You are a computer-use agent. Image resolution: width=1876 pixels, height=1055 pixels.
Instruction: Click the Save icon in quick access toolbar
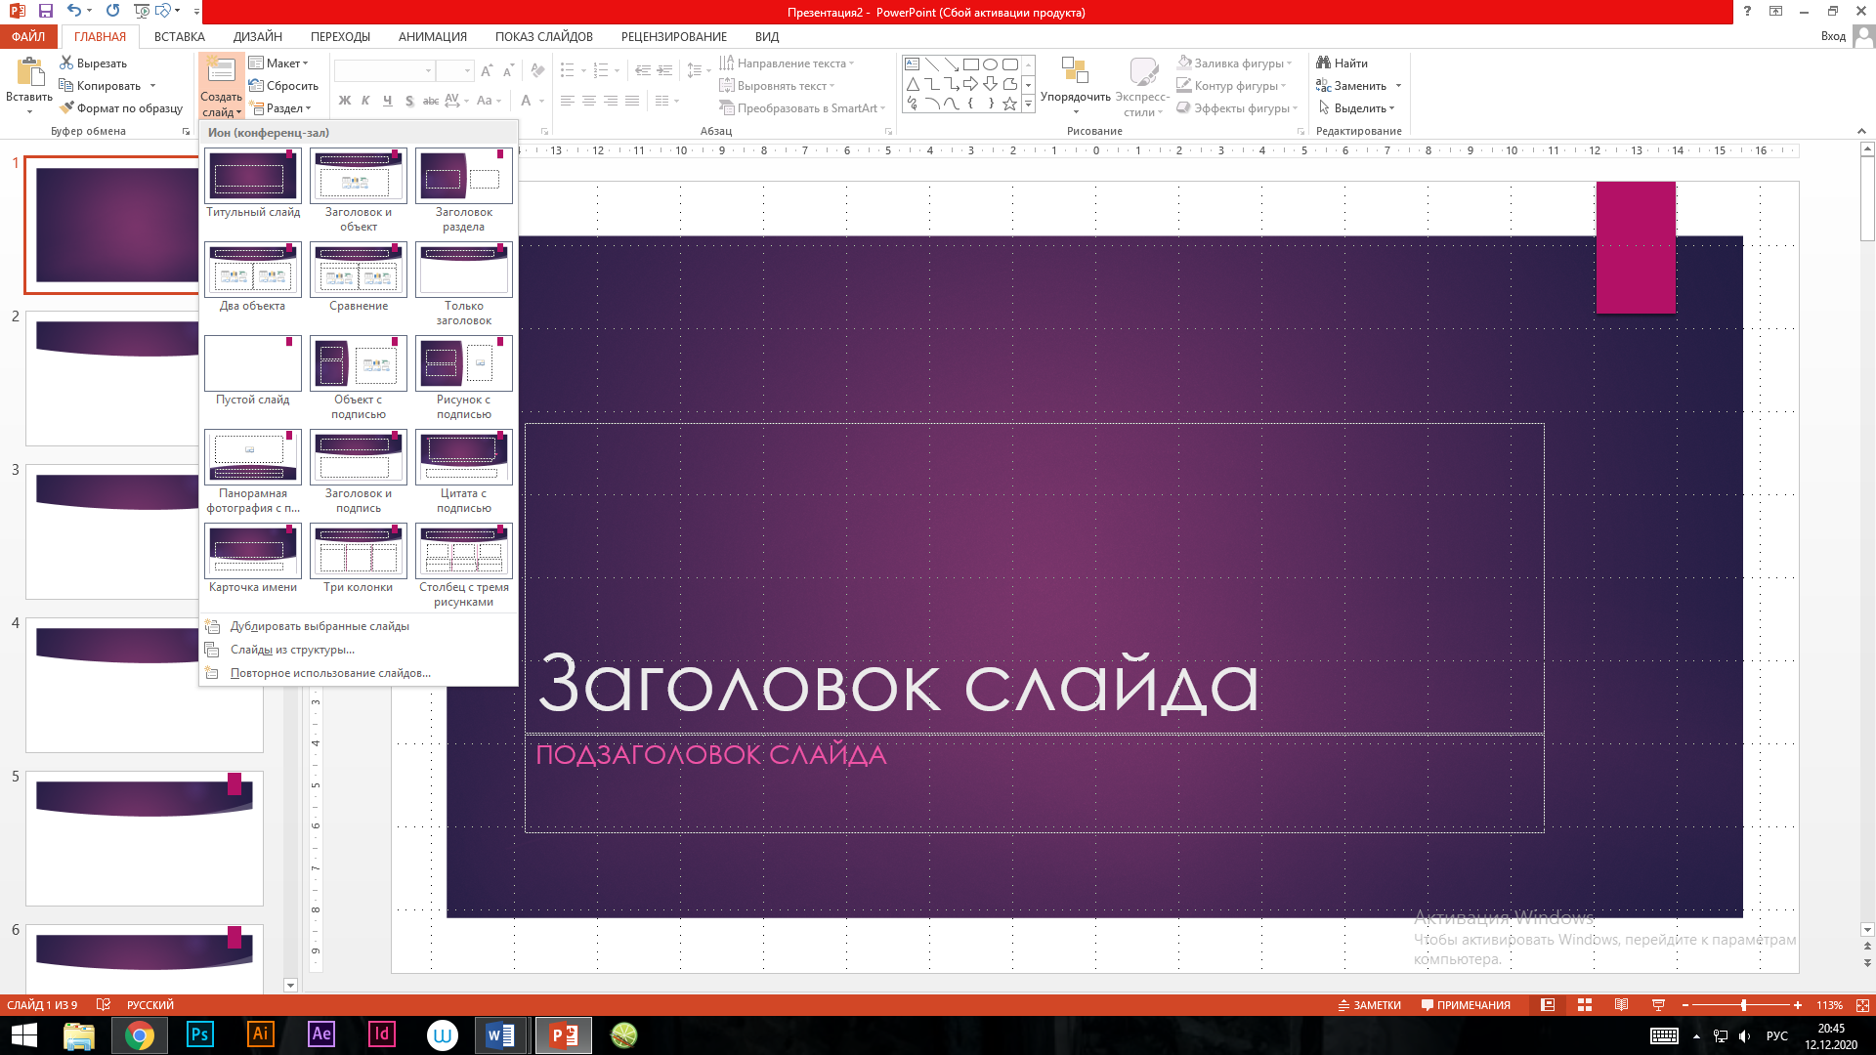point(45,11)
